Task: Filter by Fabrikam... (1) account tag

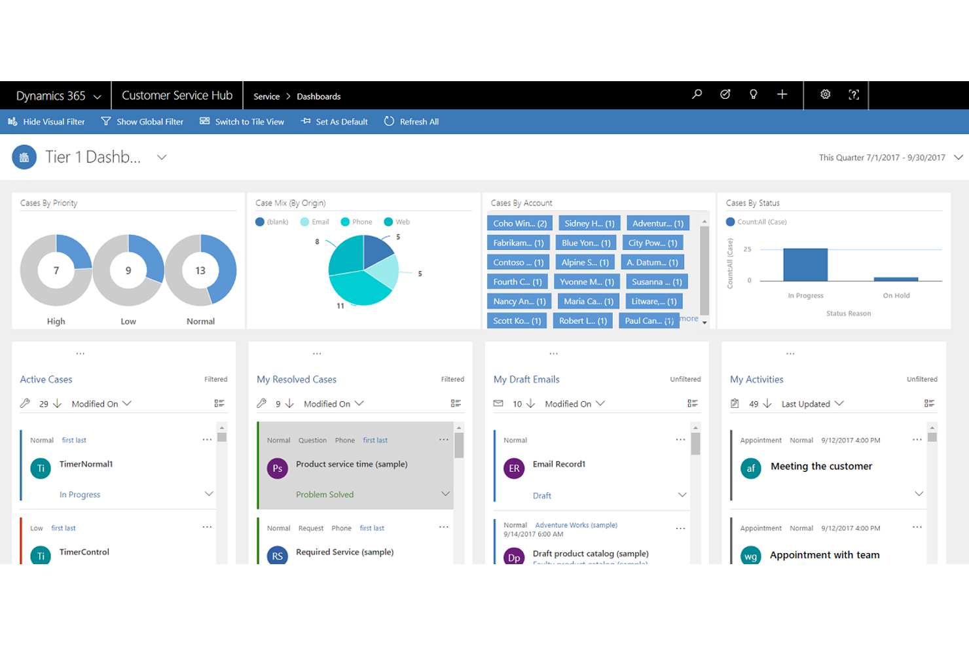Action: 519,243
